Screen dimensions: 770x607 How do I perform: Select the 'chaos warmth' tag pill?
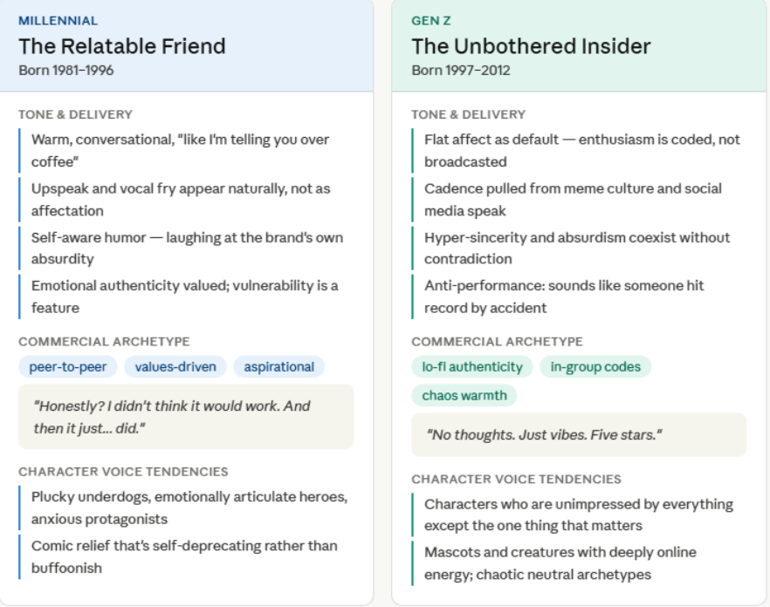pyautogui.click(x=464, y=396)
